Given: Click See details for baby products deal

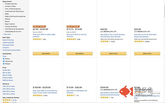Looking at the screenshot, I should (x=46, y=53).
